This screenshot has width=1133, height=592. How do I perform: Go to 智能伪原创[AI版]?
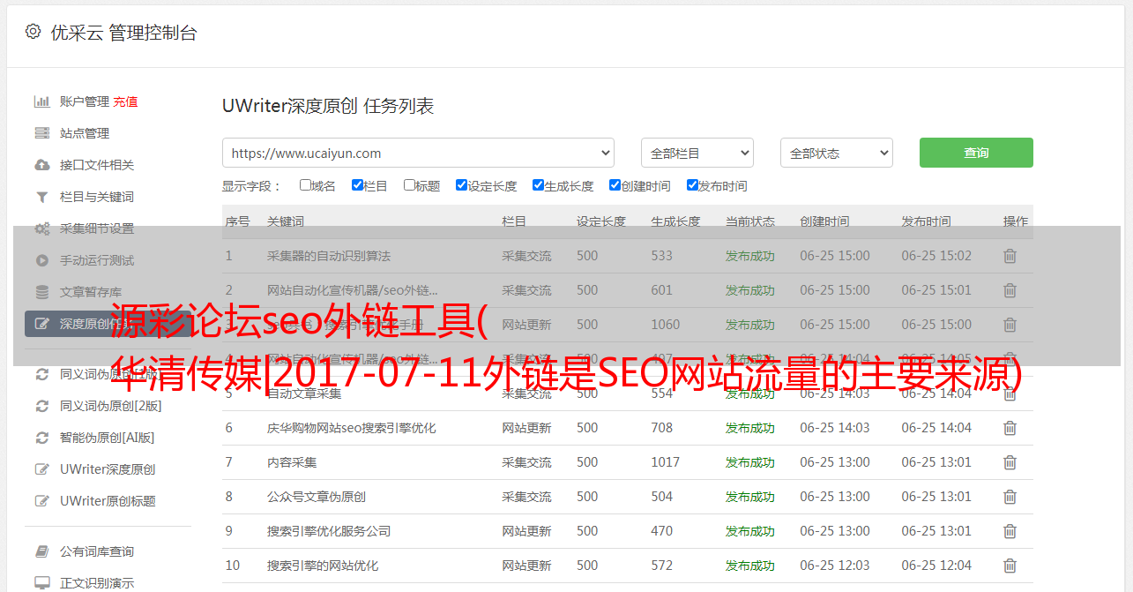tap(107, 438)
